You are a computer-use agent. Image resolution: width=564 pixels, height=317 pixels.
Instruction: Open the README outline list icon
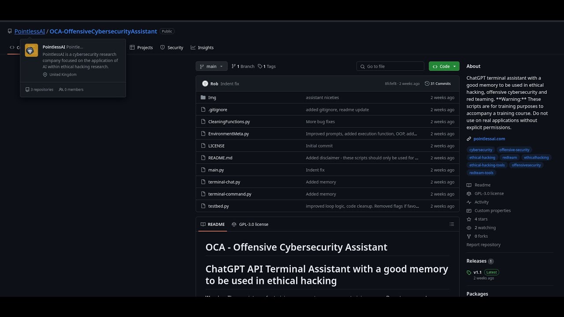point(452,224)
